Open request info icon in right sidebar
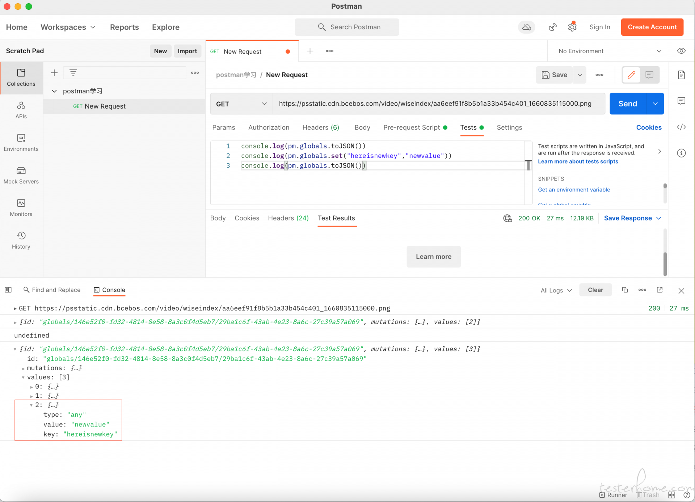The width and height of the screenshot is (695, 502). point(681,153)
